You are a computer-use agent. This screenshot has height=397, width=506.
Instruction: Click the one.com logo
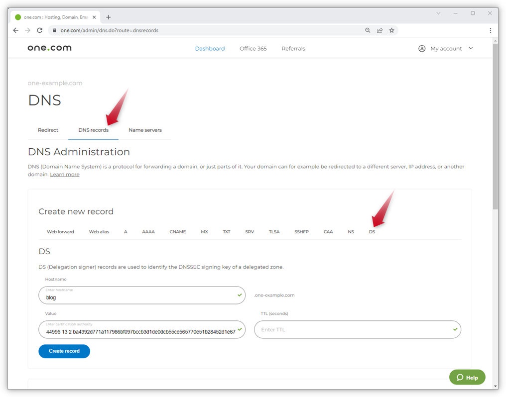click(x=49, y=48)
